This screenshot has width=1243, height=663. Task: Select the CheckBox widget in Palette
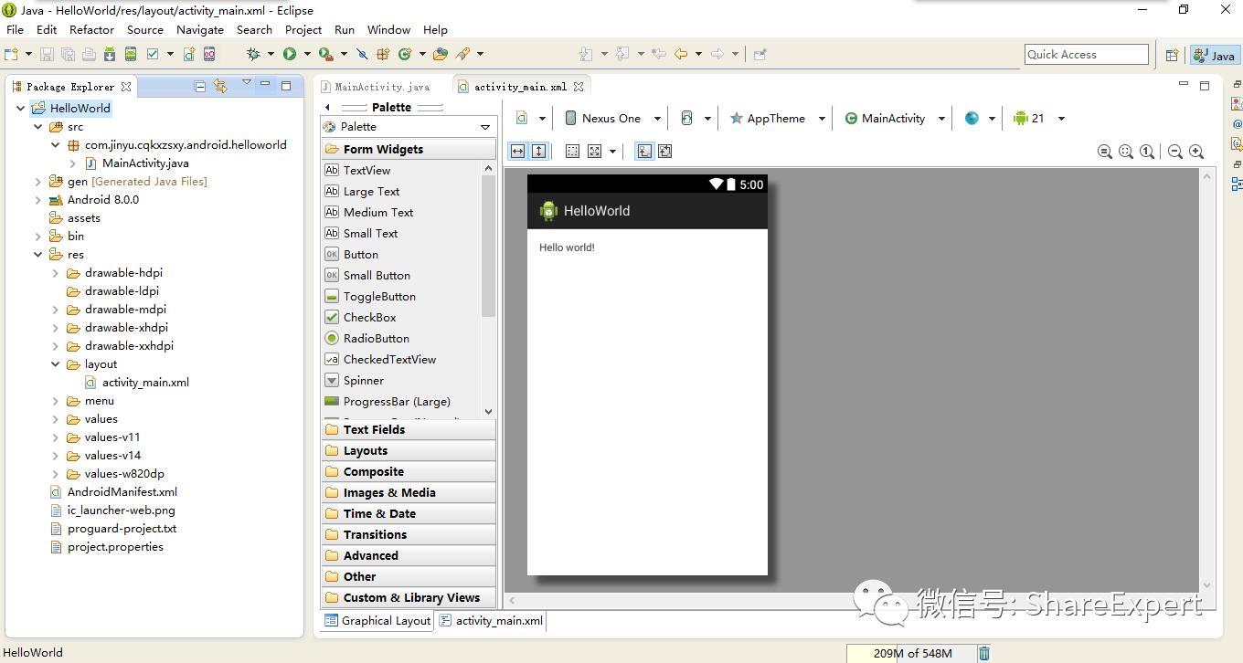369,318
